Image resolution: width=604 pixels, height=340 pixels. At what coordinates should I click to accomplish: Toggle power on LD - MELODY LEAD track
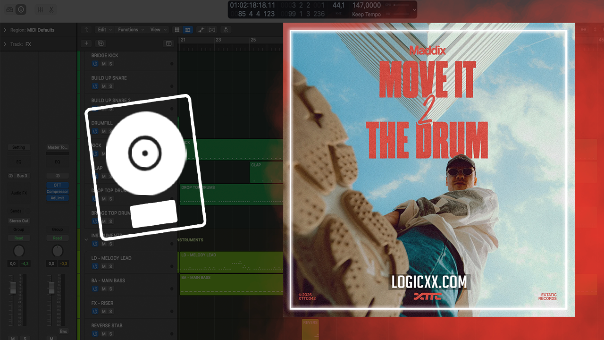point(95,266)
